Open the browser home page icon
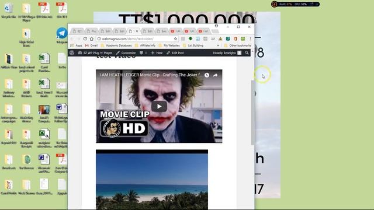The image size is (374, 210). pyautogui.click(x=92, y=39)
